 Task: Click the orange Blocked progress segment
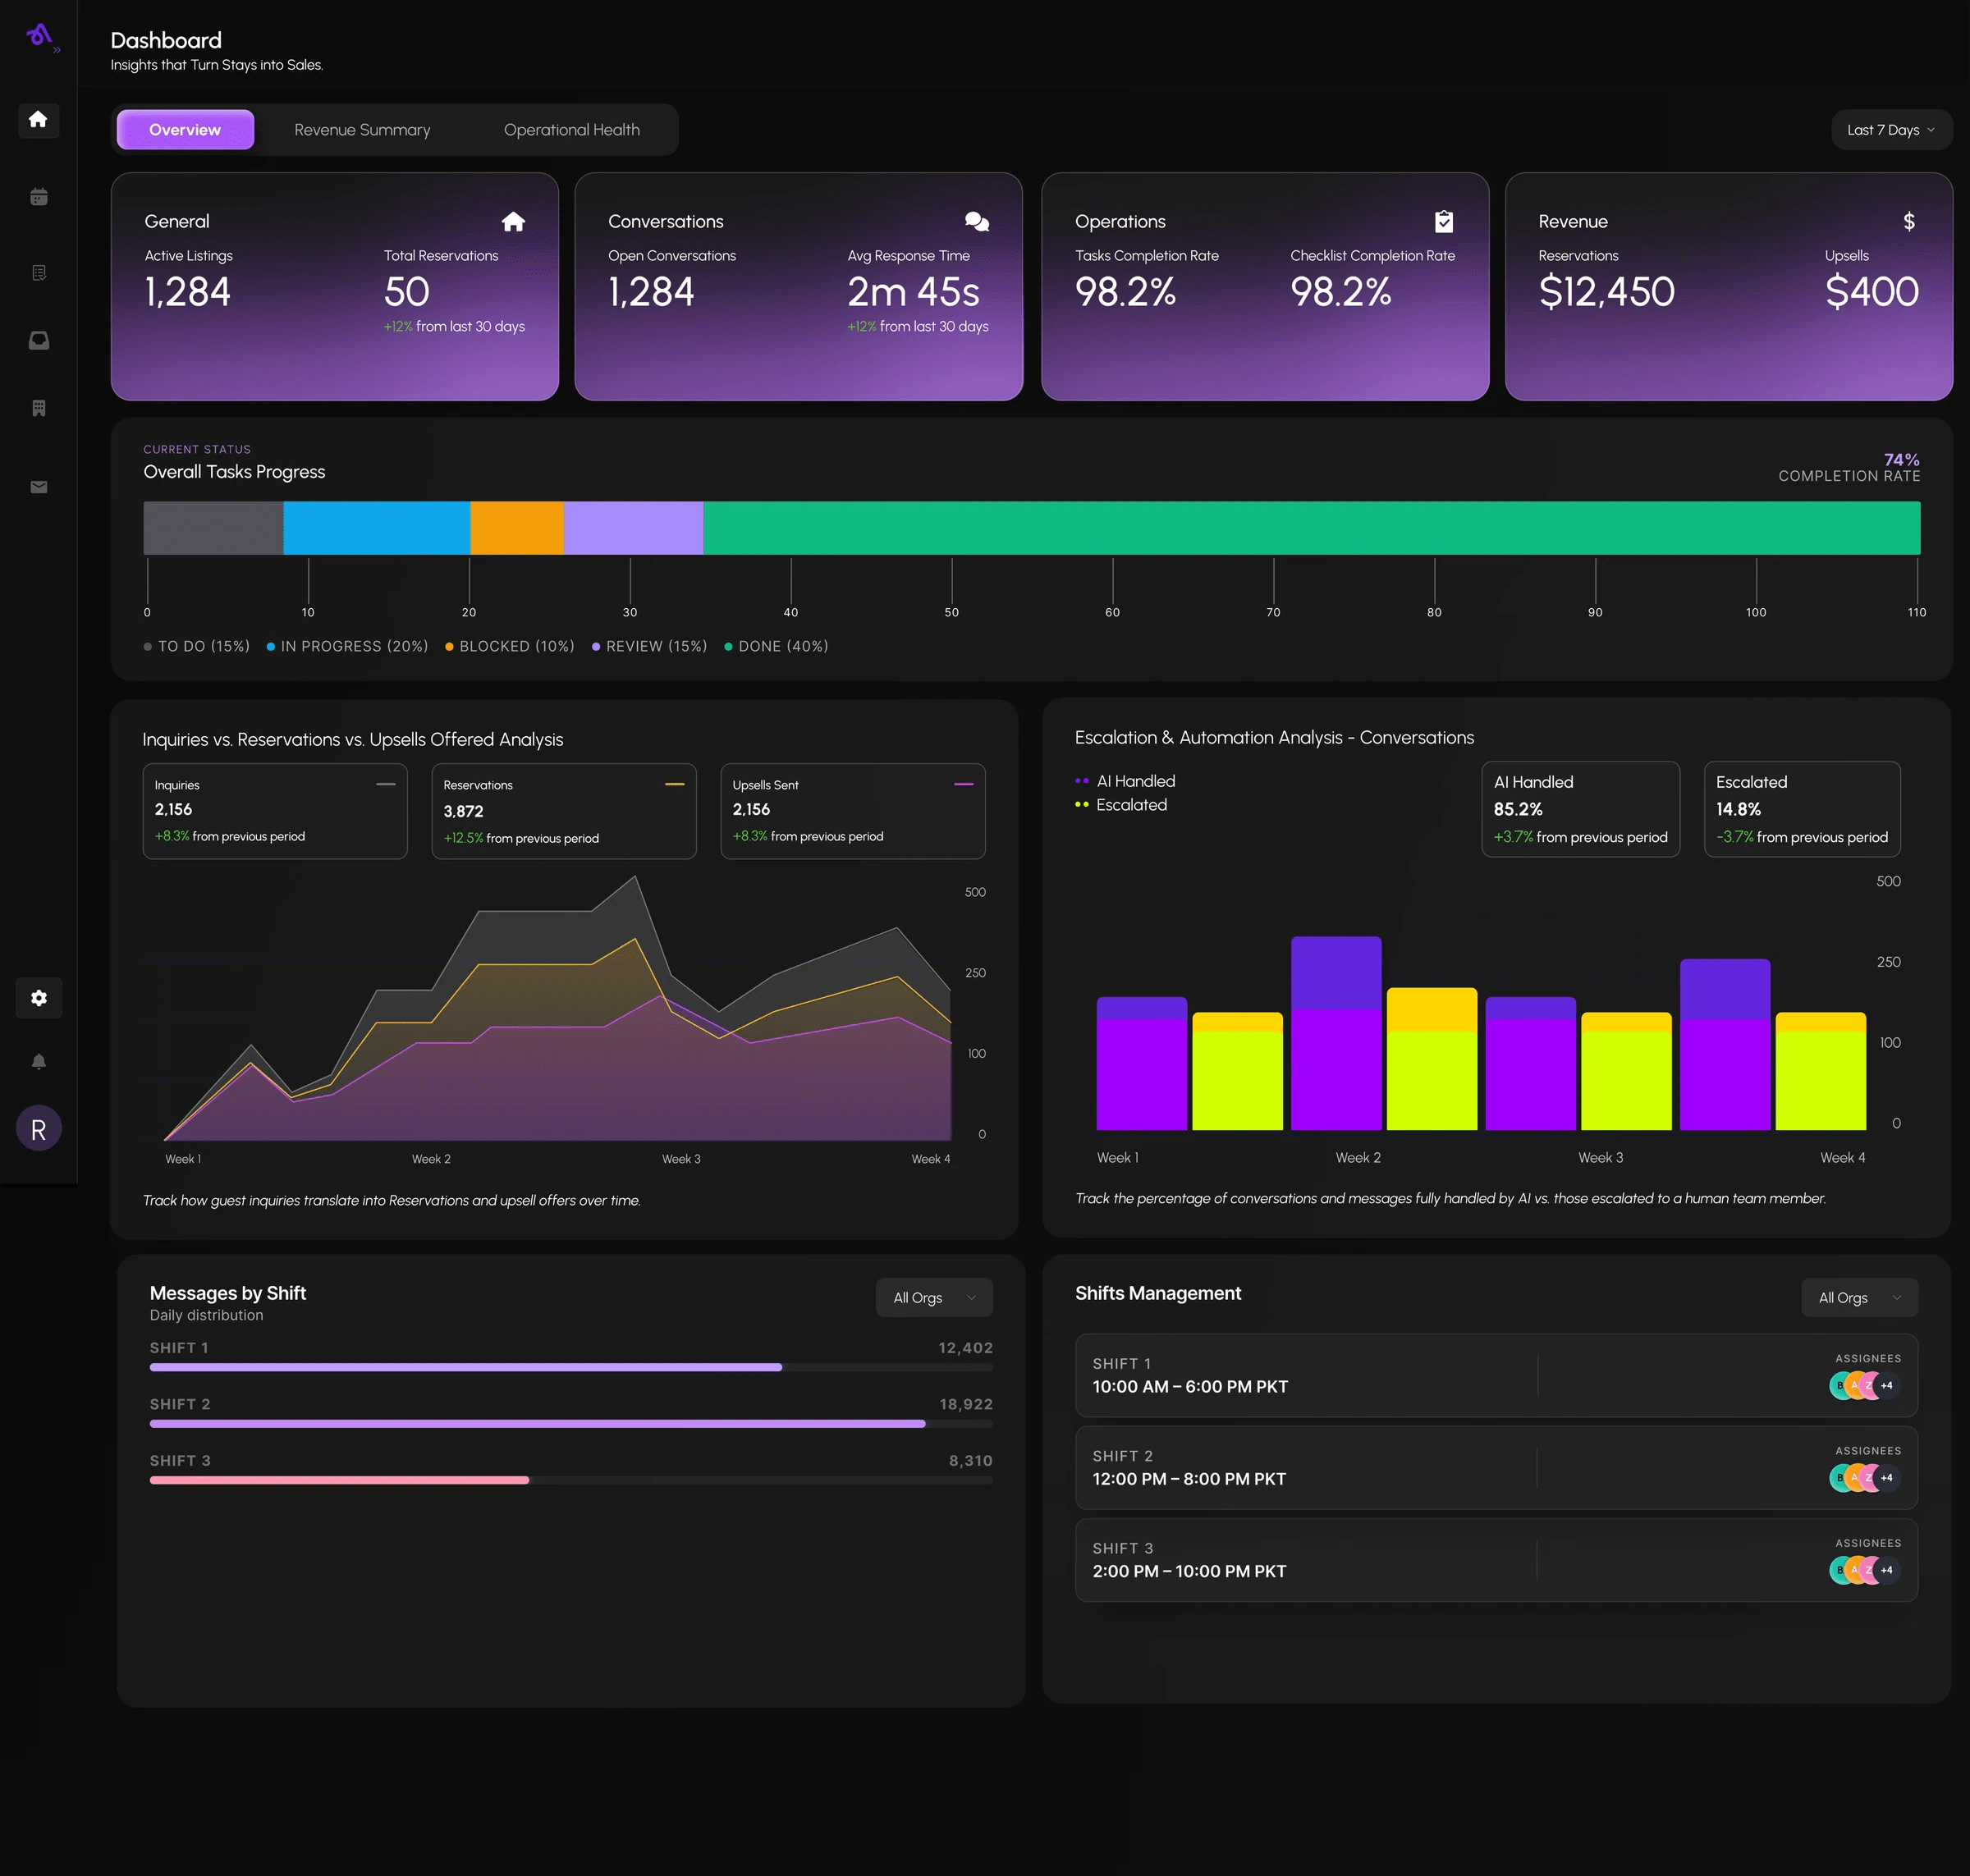coord(517,528)
